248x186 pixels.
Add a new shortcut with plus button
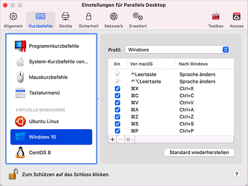[x=113, y=139]
